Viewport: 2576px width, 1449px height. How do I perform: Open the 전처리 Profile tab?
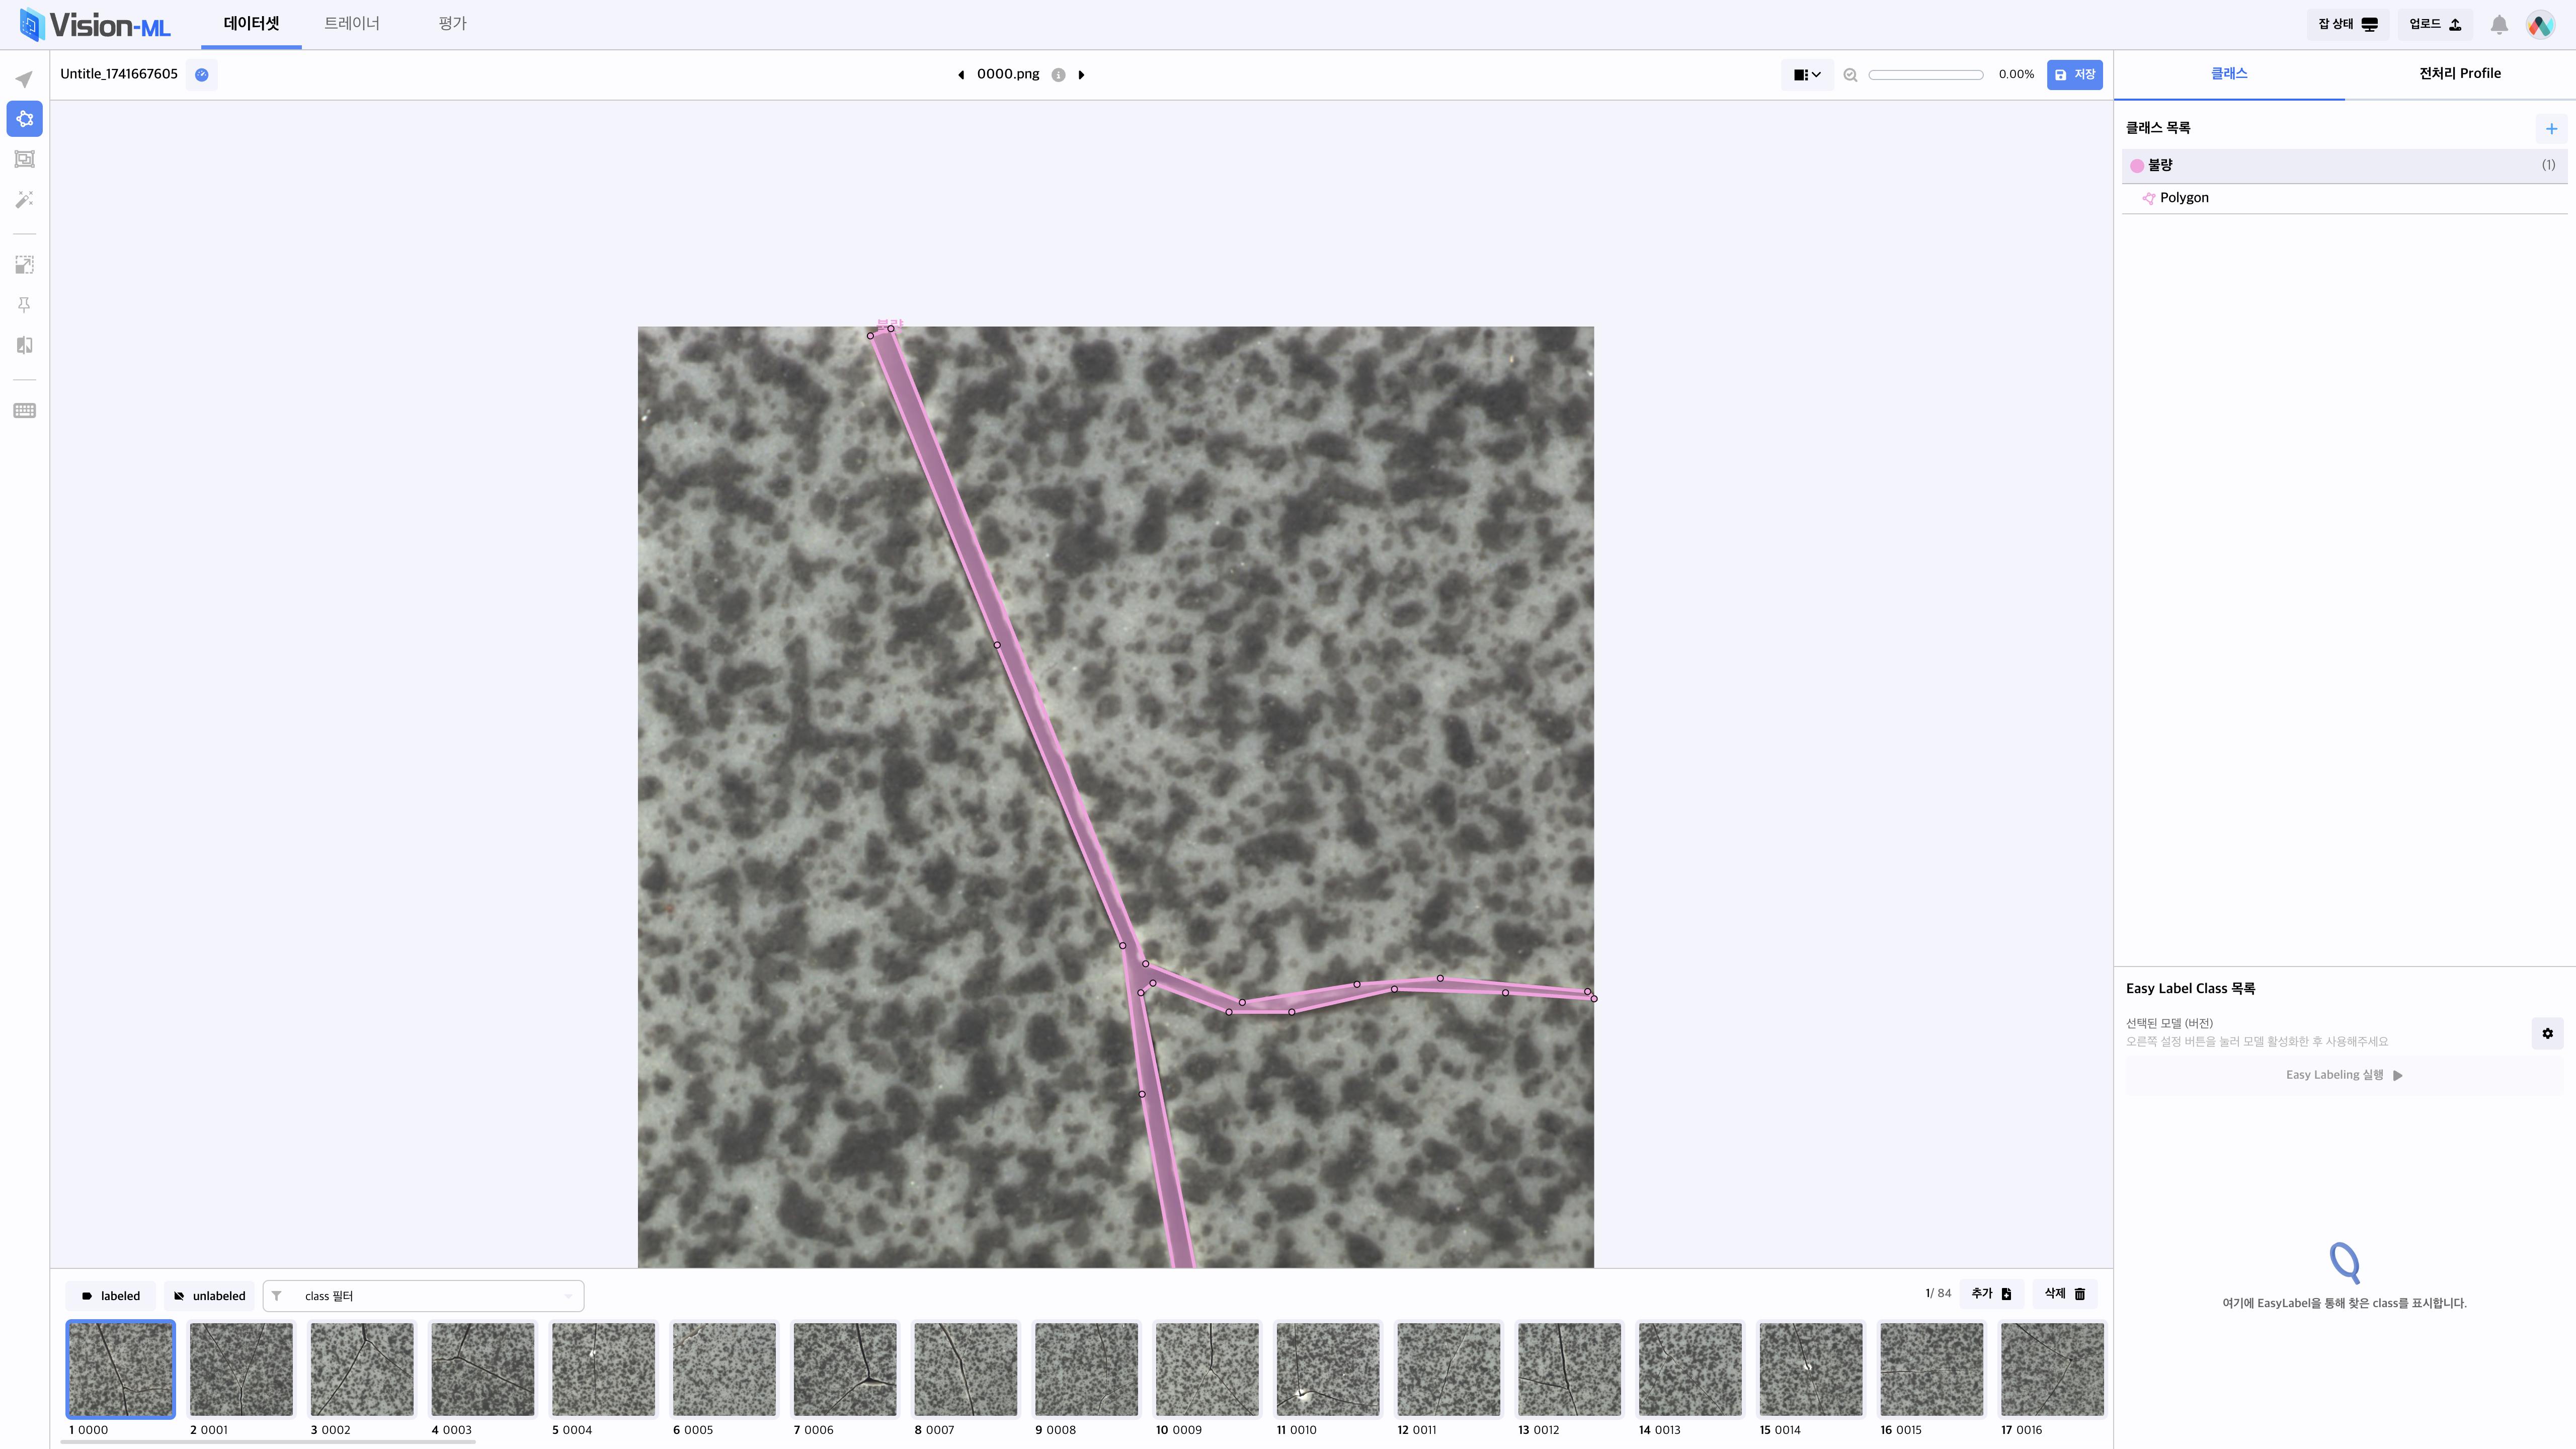click(2460, 74)
